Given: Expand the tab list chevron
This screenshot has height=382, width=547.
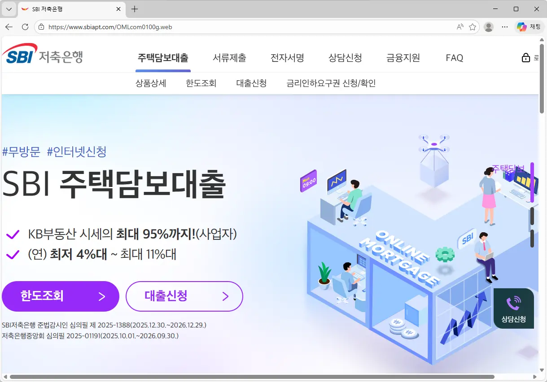Looking at the screenshot, I should (x=9, y=9).
